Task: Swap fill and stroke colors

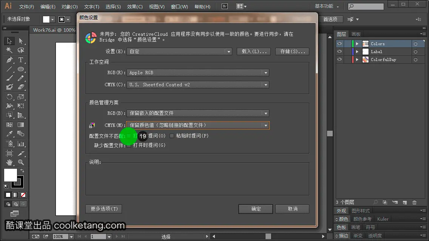Action: tap(22, 170)
